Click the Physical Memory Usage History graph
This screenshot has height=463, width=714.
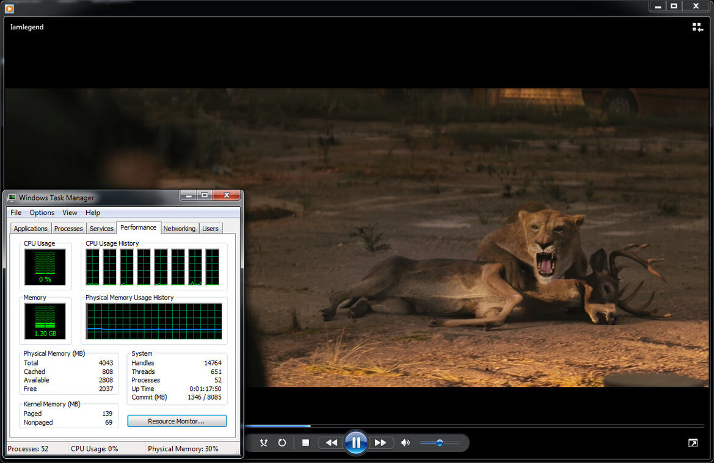[154, 321]
